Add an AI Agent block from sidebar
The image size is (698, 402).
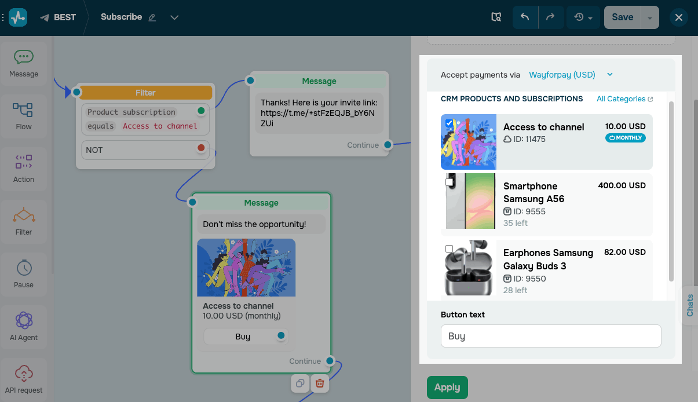click(x=24, y=327)
